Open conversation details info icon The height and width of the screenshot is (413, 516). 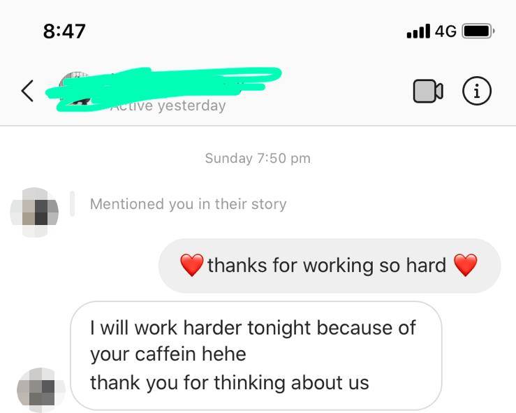[x=477, y=91]
